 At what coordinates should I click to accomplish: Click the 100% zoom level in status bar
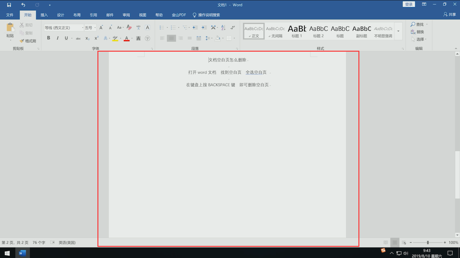click(x=453, y=243)
